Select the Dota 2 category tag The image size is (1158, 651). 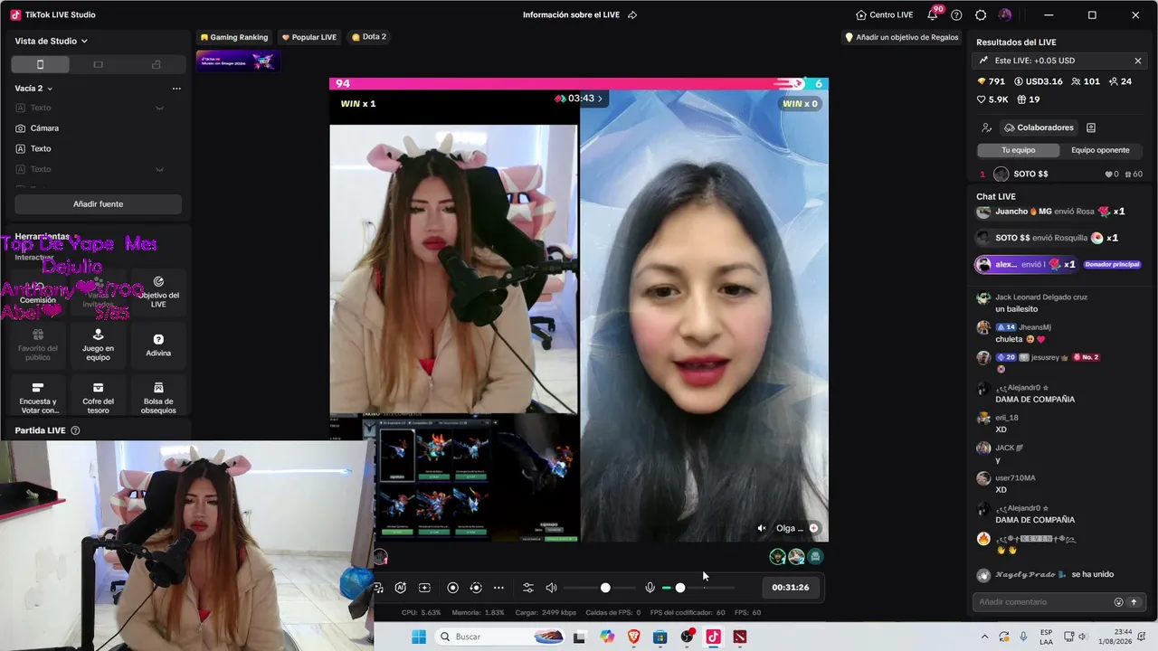click(x=368, y=37)
